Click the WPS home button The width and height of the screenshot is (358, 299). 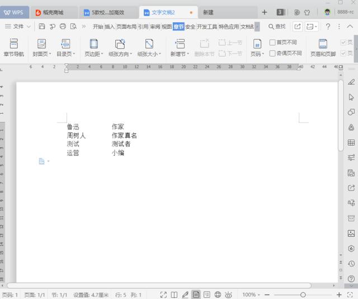point(14,12)
